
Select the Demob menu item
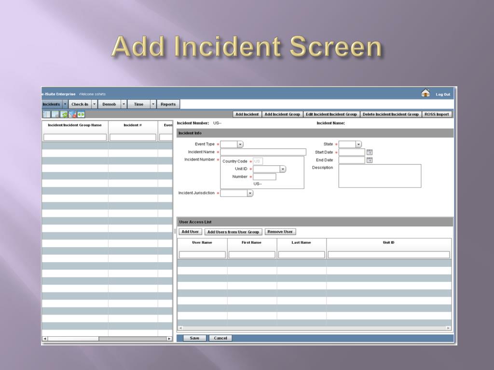pos(109,104)
